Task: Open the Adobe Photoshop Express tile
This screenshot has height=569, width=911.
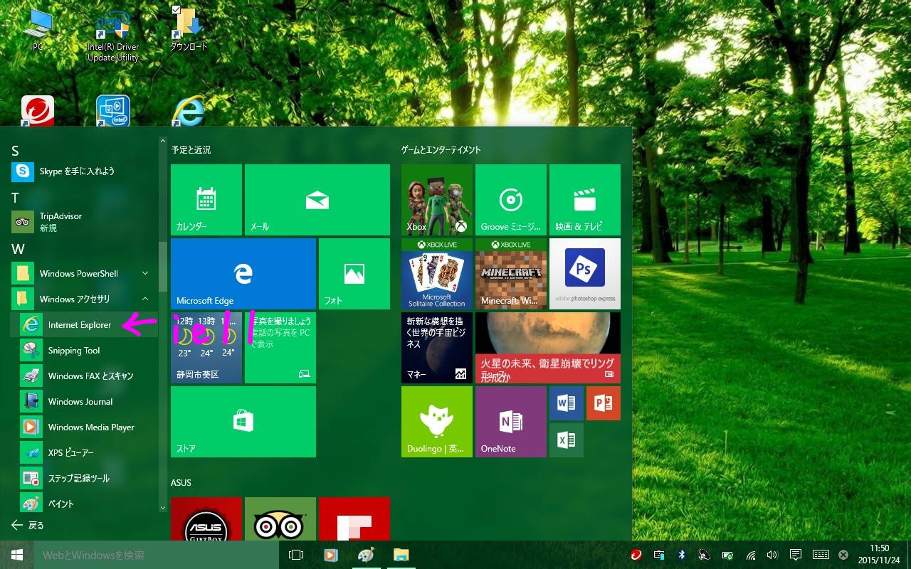Action: tap(585, 274)
